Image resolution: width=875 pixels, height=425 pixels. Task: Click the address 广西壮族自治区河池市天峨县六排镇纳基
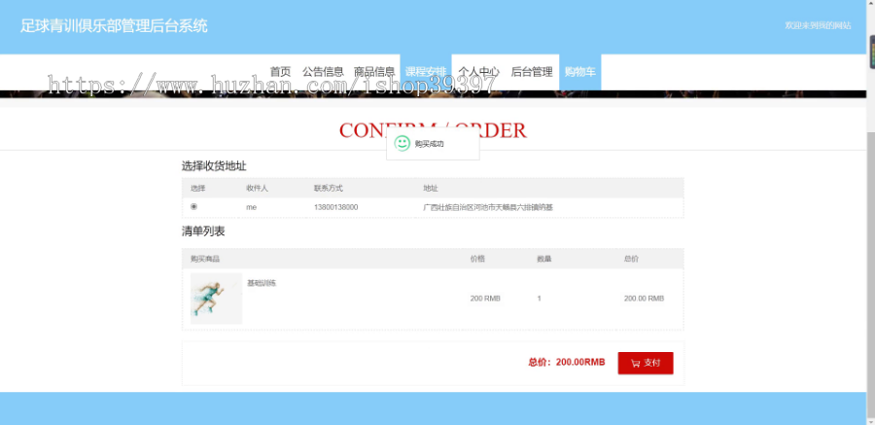tap(488, 207)
